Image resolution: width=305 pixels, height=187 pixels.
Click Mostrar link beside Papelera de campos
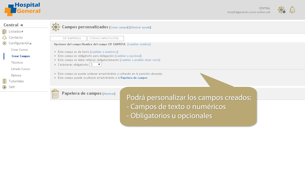coord(109,94)
